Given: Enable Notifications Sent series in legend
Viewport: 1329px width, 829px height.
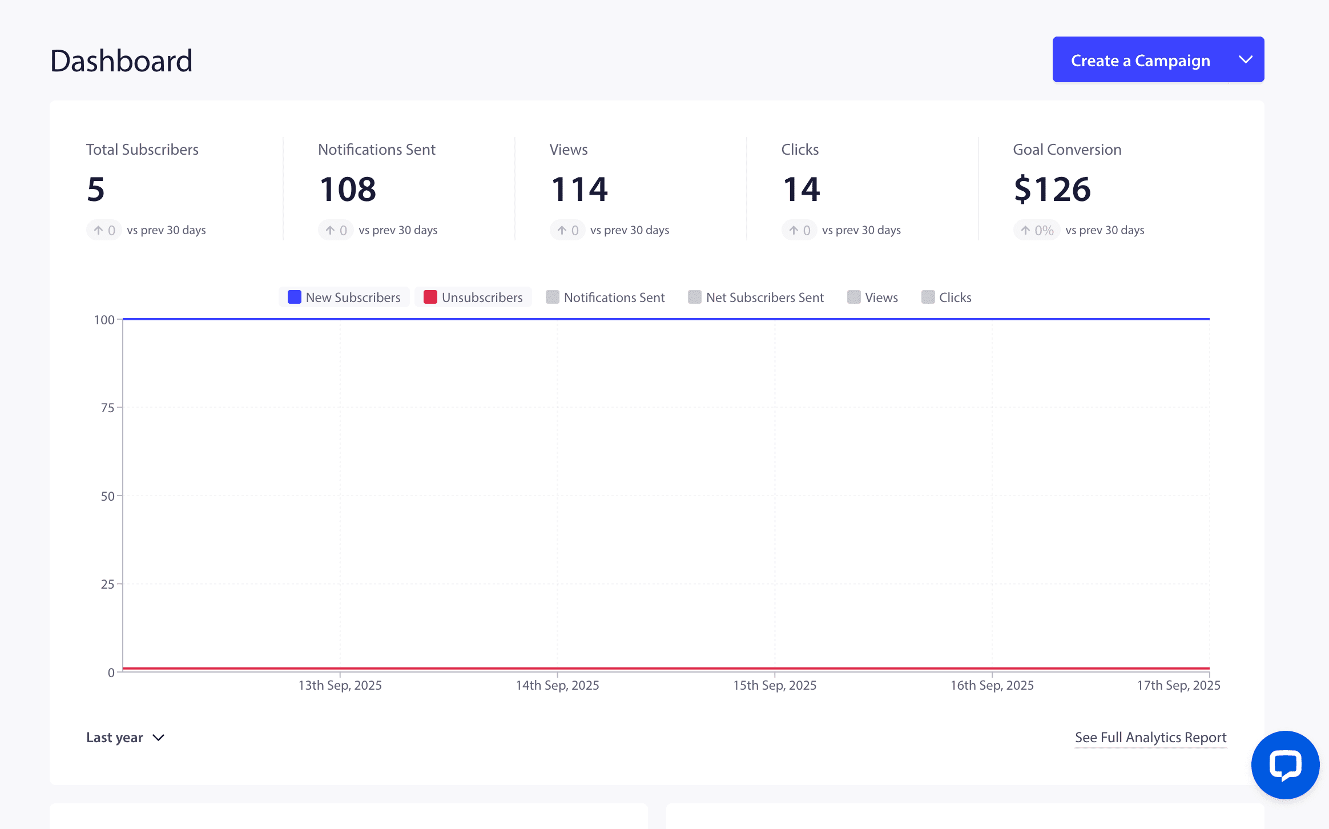Looking at the screenshot, I should (614, 297).
